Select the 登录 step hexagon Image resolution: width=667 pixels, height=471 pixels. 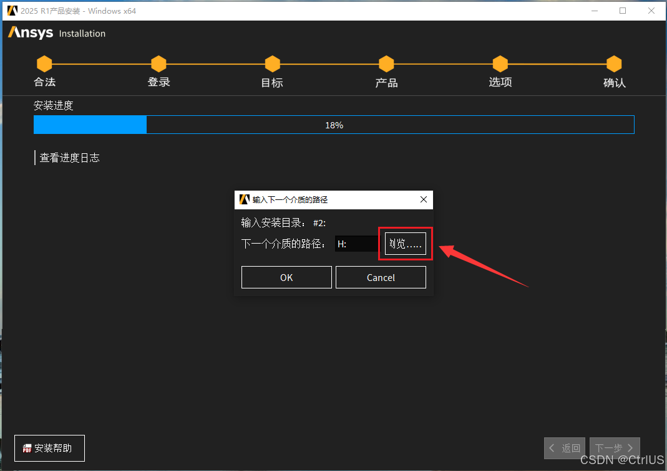[x=158, y=64]
